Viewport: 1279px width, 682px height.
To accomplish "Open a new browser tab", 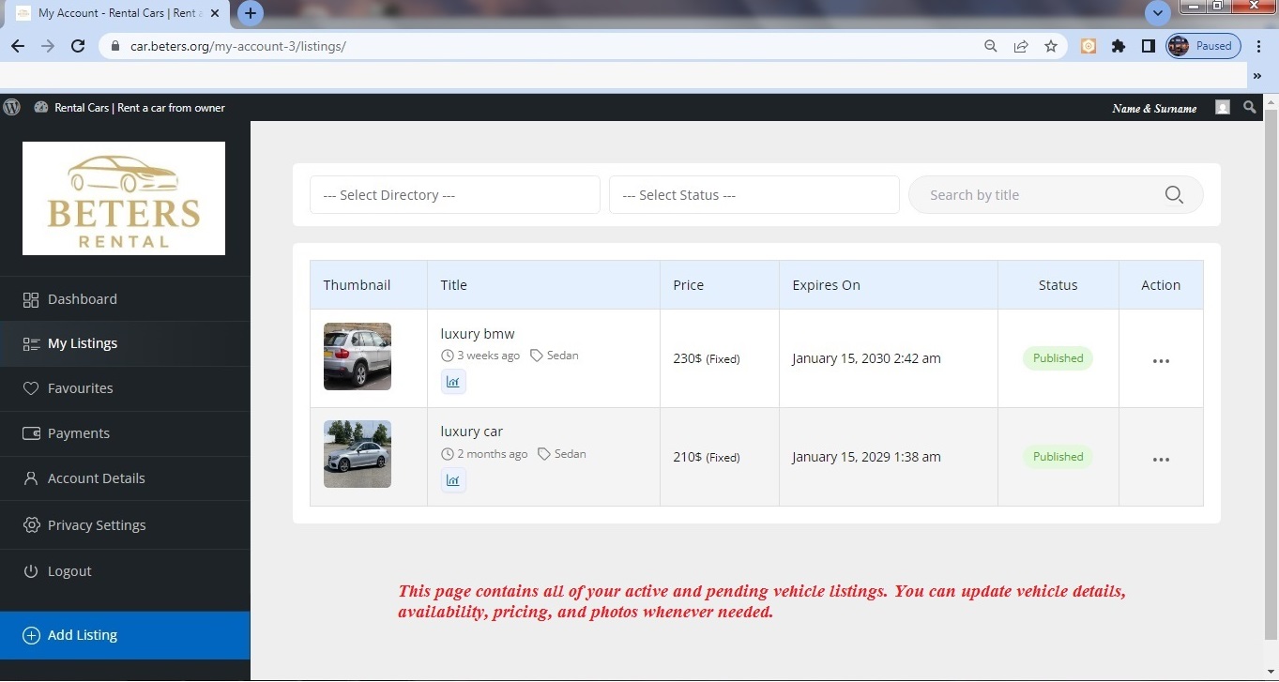I will (251, 13).
